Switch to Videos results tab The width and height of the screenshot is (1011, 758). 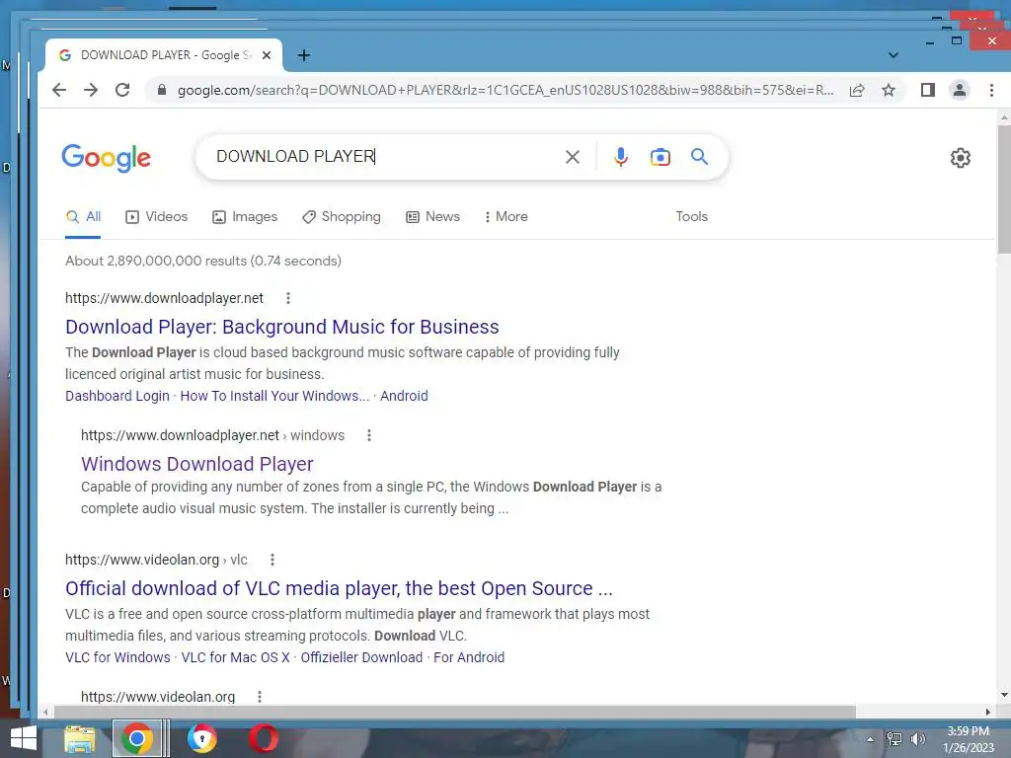[x=156, y=217]
